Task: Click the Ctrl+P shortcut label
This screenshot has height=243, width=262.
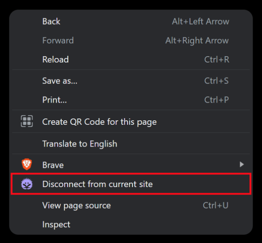Action: coord(216,100)
